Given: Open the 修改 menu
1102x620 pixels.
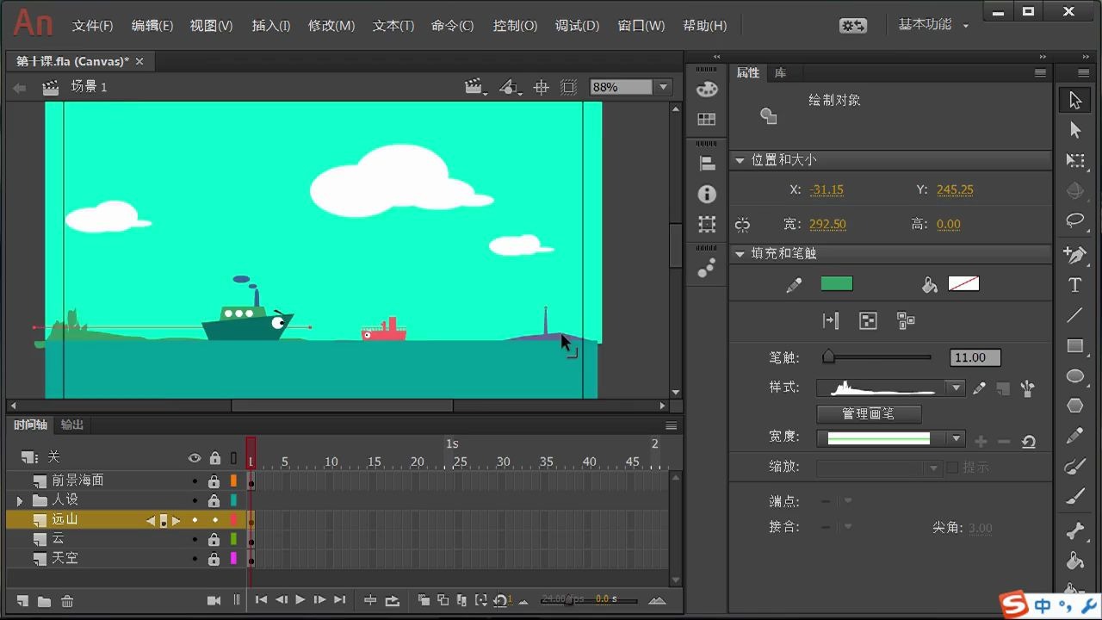Looking at the screenshot, I should 331,25.
